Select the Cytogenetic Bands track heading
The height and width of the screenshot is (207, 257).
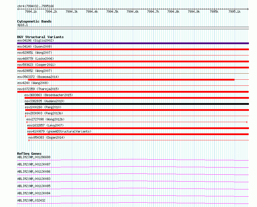(x=34, y=21)
